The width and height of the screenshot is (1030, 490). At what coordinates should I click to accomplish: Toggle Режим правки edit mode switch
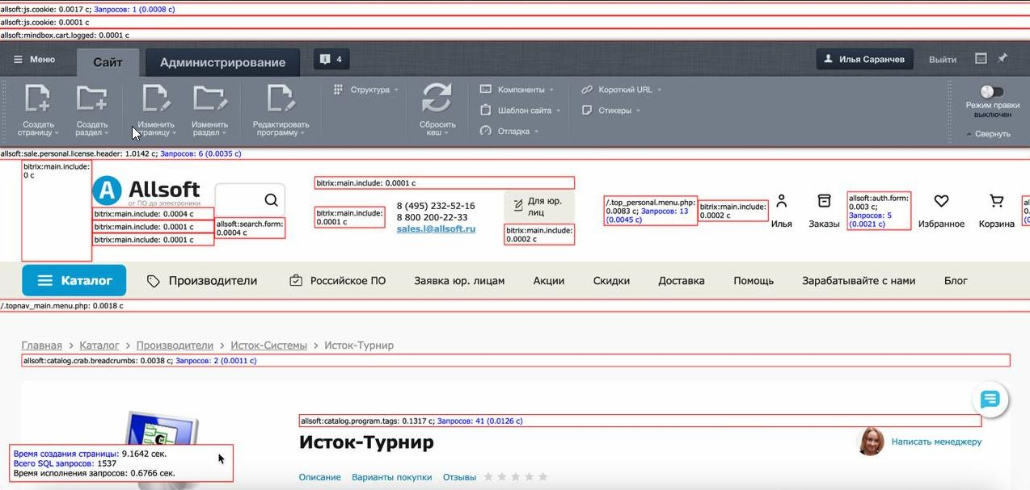(992, 92)
